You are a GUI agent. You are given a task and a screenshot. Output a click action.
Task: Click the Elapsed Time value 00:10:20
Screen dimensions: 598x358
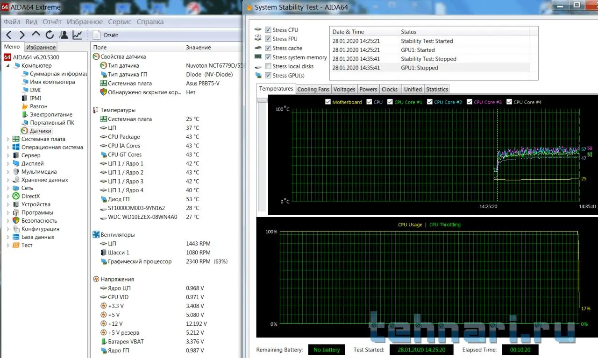520,350
